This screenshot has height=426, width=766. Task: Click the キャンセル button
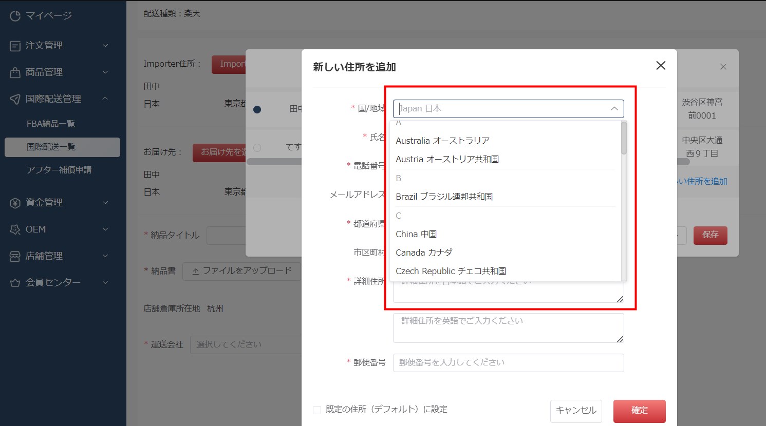pos(576,411)
